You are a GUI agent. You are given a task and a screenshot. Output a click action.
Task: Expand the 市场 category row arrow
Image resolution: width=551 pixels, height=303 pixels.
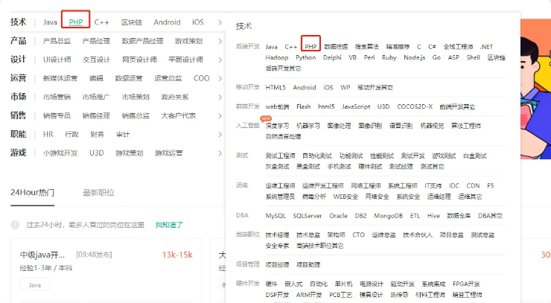pyautogui.click(x=220, y=97)
